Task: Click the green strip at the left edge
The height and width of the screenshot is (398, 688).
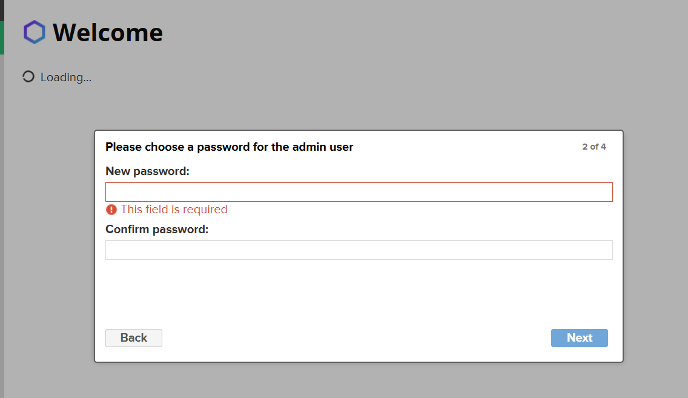Action: [2, 38]
